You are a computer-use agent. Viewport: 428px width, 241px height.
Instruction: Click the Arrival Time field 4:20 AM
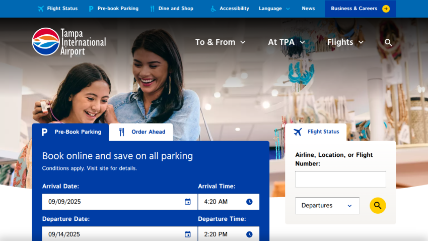coord(229,202)
